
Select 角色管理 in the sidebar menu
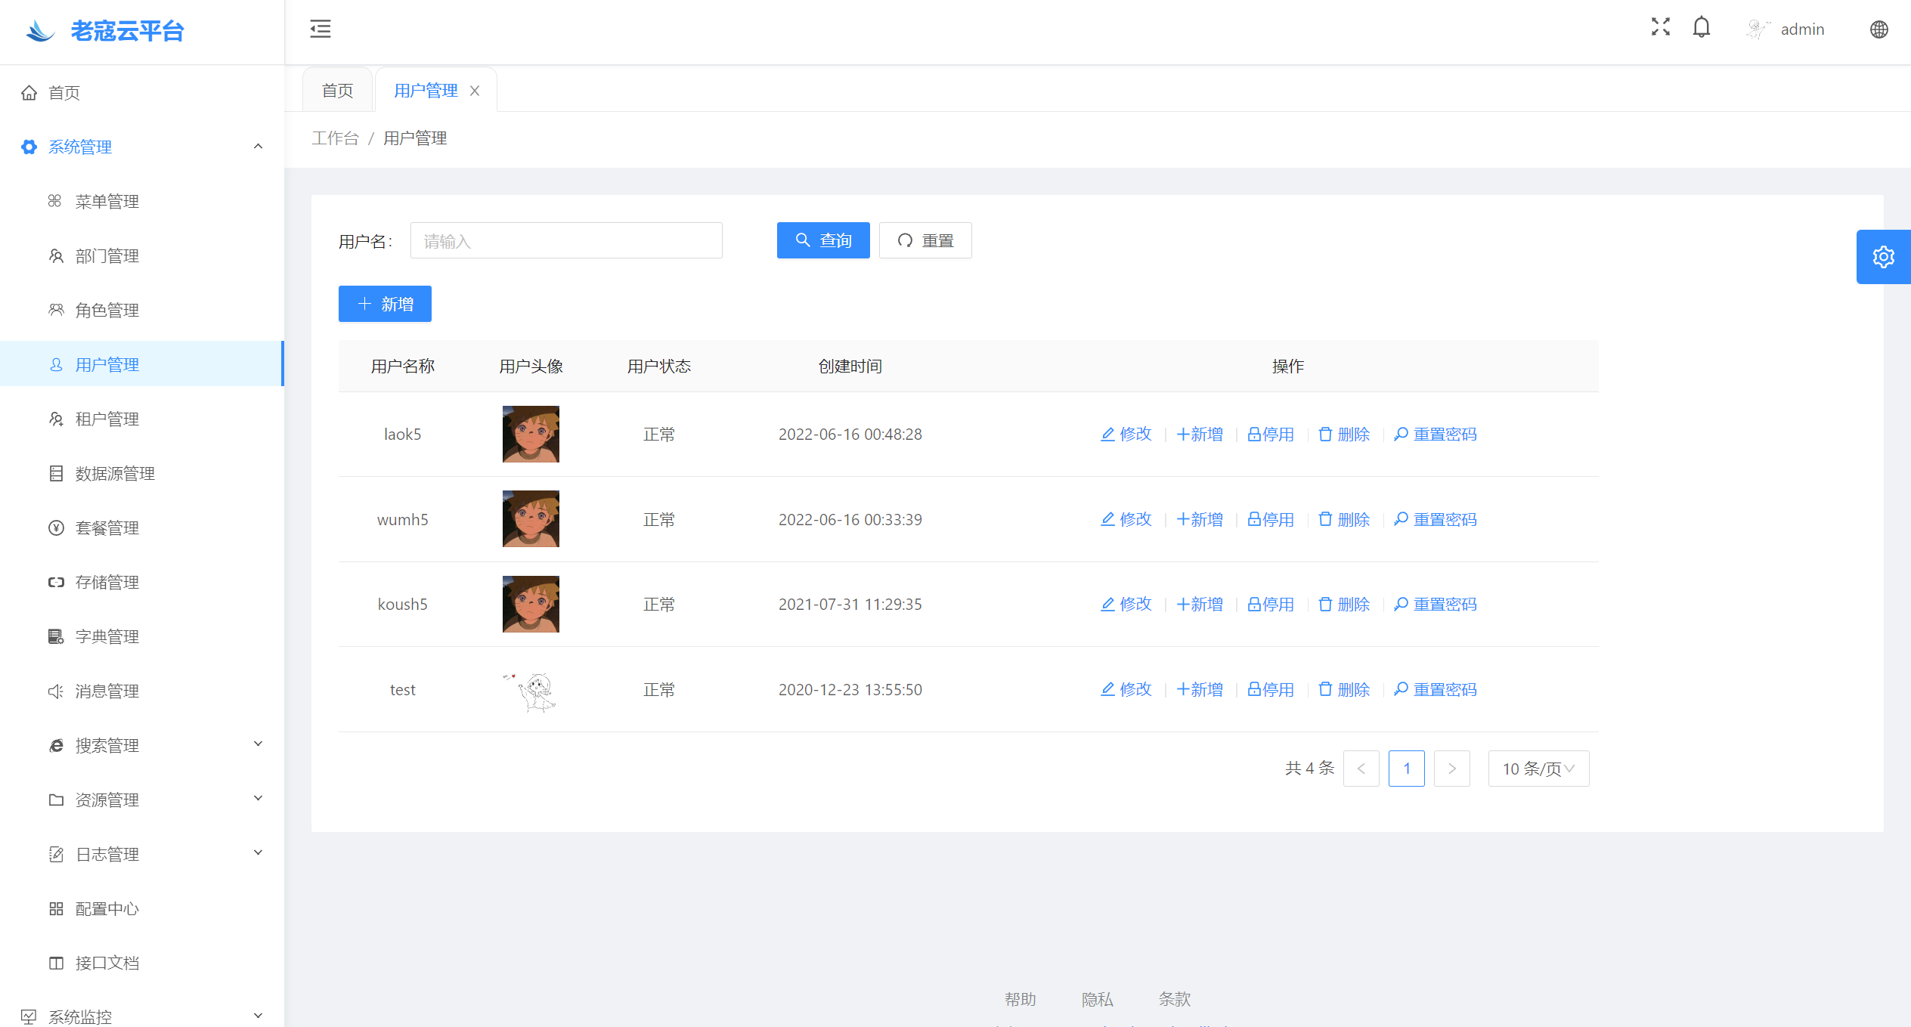107,311
